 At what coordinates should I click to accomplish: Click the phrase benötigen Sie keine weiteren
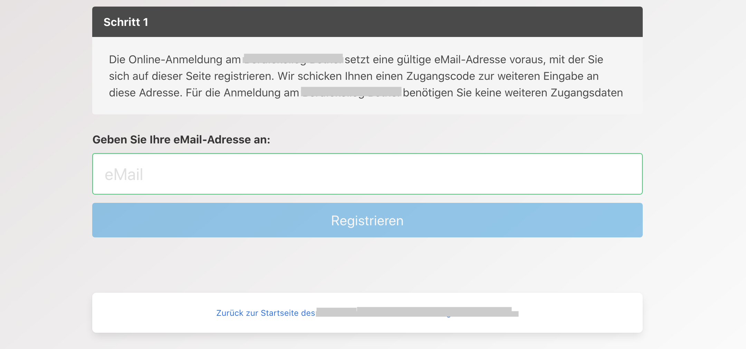475,93
